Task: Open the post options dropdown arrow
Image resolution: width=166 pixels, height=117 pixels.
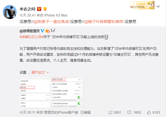Action: pyautogui.click(x=158, y=6)
